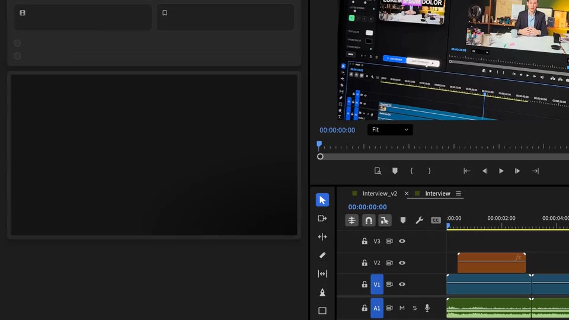Select the Ripple Edit tool

[x=322, y=237]
